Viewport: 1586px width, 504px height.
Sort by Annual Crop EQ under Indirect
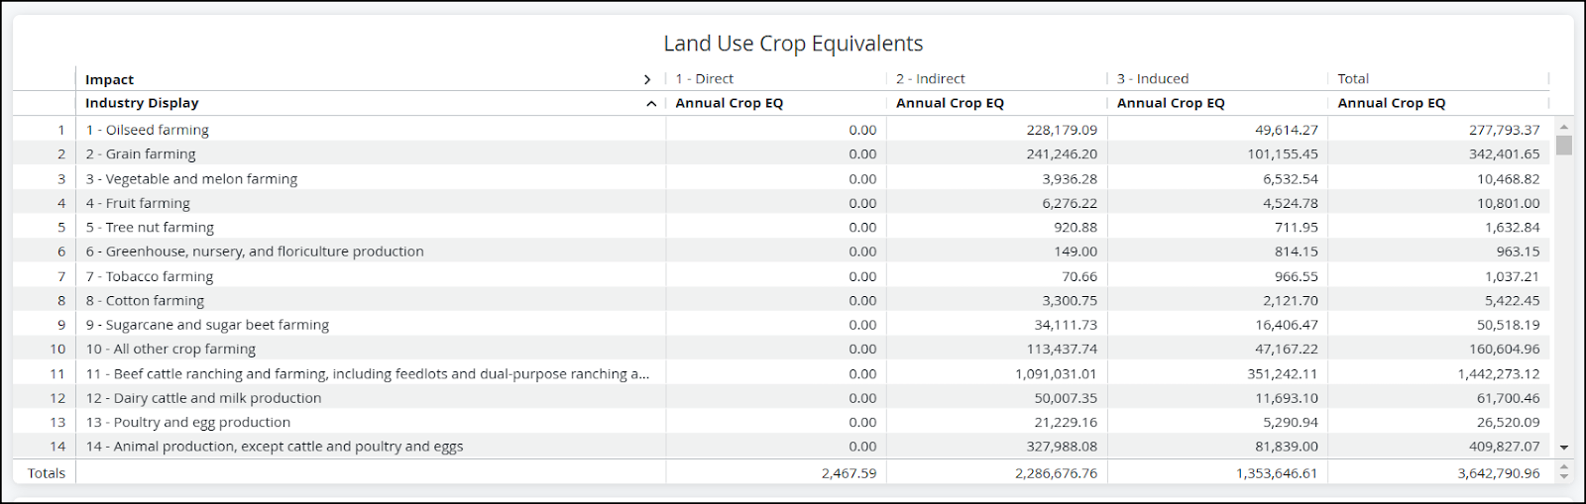(x=950, y=103)
